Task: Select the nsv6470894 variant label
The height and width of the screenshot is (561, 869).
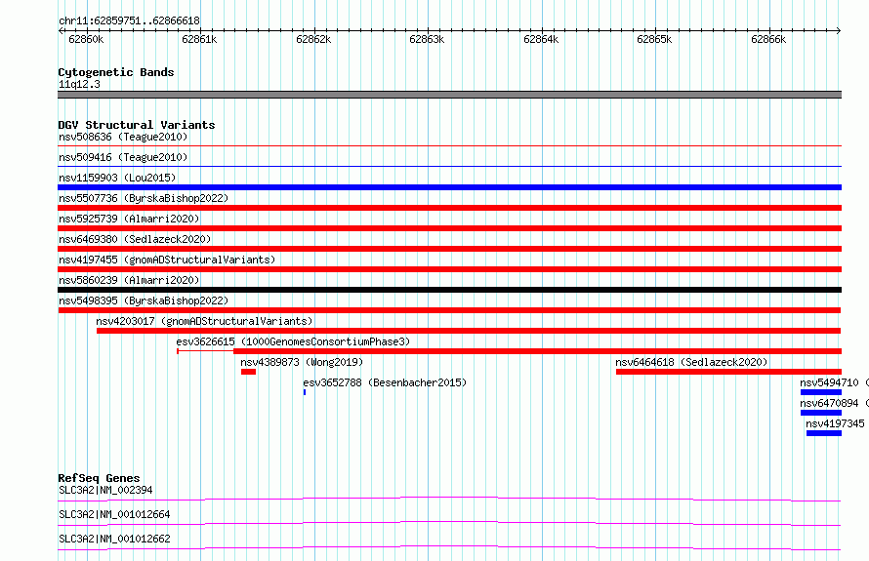Action: 829,403
